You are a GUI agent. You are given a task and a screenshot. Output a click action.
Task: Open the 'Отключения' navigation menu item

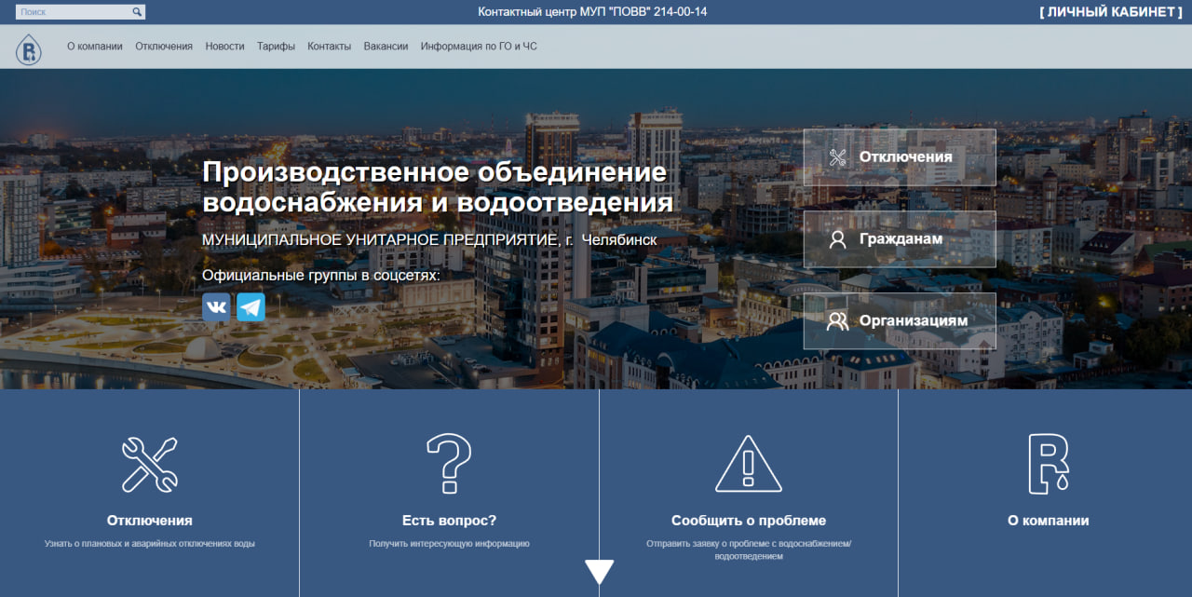[164, 47]
